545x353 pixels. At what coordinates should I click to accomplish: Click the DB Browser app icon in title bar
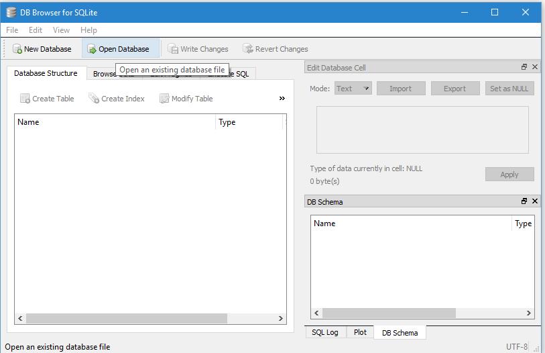point(11,13)
